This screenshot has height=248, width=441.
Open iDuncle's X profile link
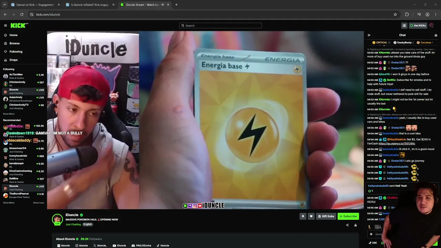coord(100,246)
